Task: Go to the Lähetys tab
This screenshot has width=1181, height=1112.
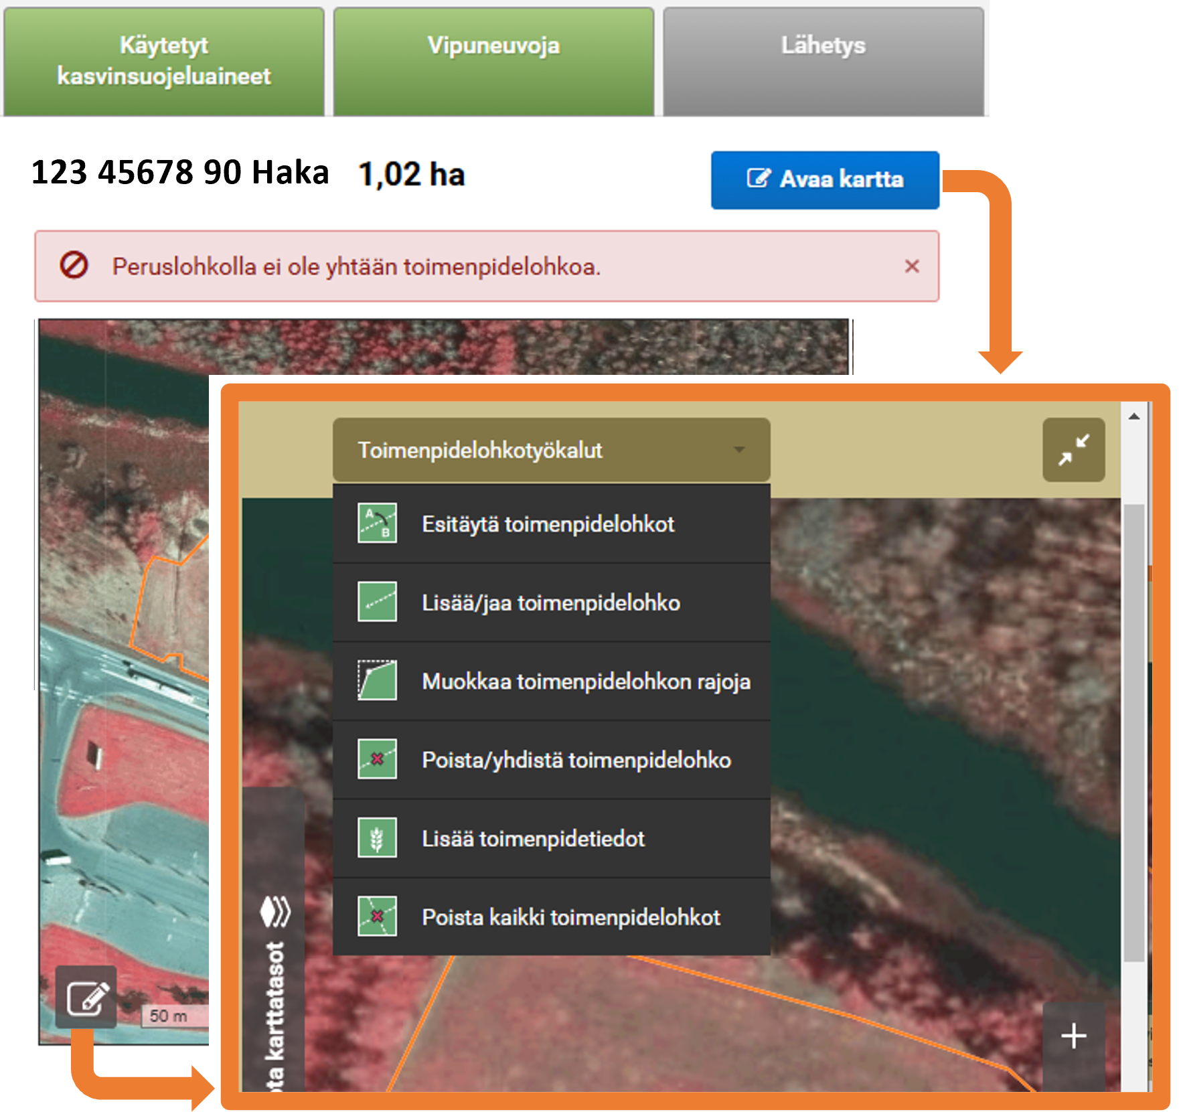Action: (x=823, y=62)
